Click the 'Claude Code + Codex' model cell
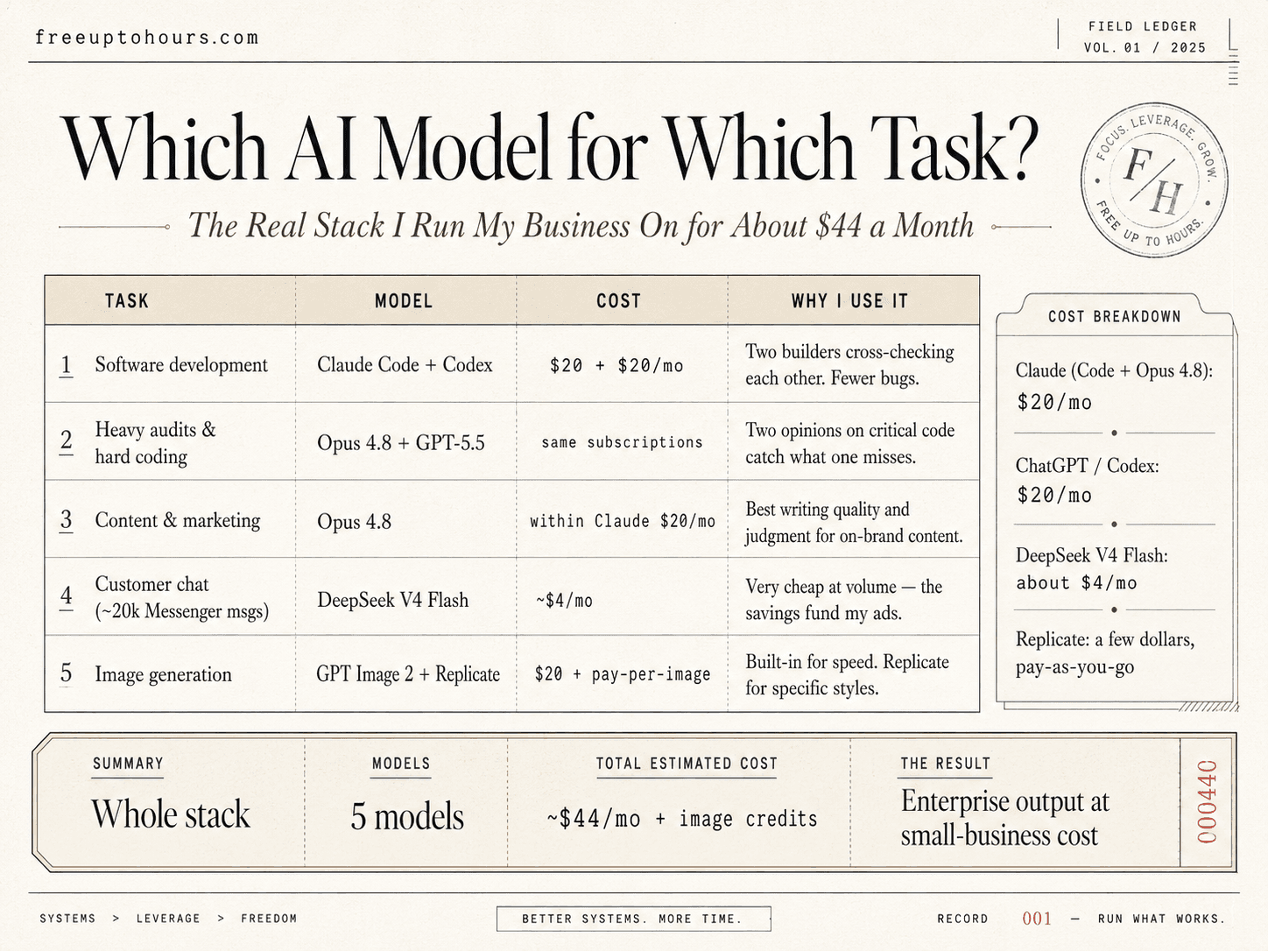The image size is (1268, 951). coord(405,364)
